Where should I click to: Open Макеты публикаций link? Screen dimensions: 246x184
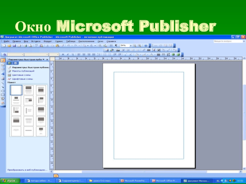pos(23,71)
